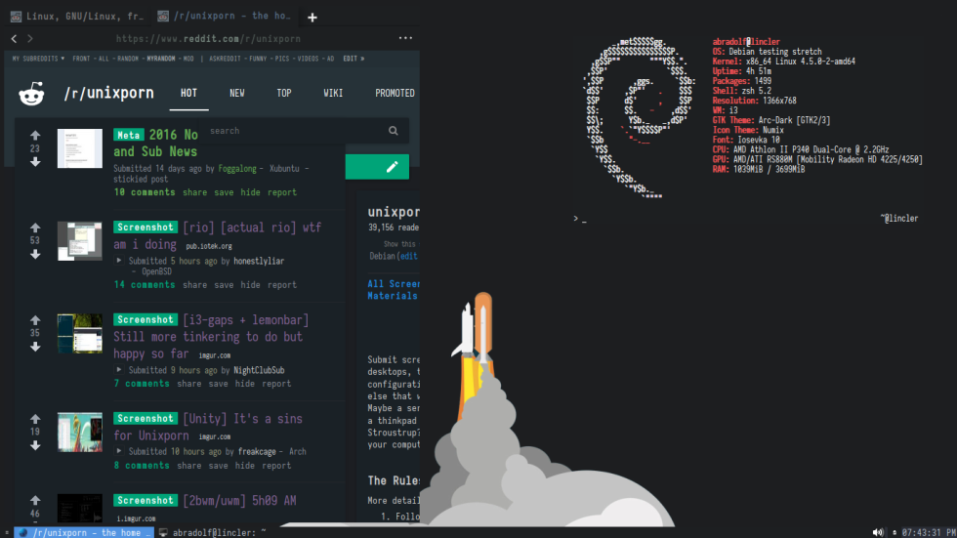Click the volume speaker icon in status bar
This screenshot has height=538, width=957.
[878, 532]
